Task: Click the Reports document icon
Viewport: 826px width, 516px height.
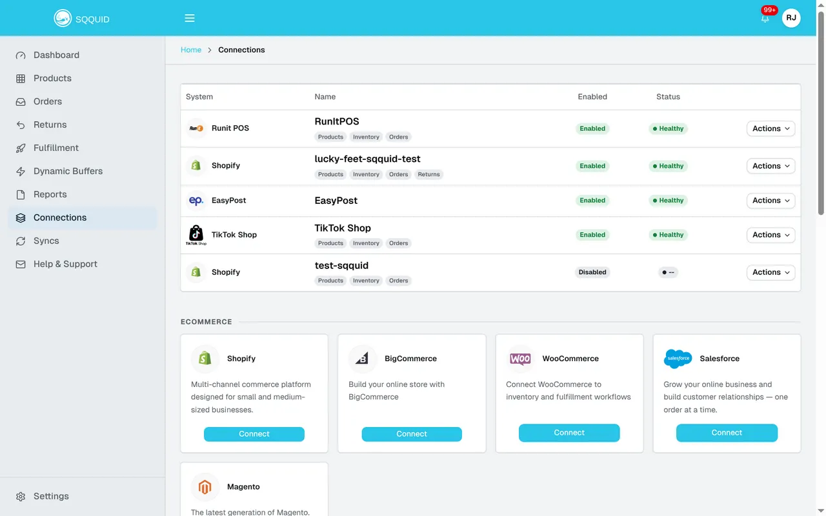Action: (21, 195)
